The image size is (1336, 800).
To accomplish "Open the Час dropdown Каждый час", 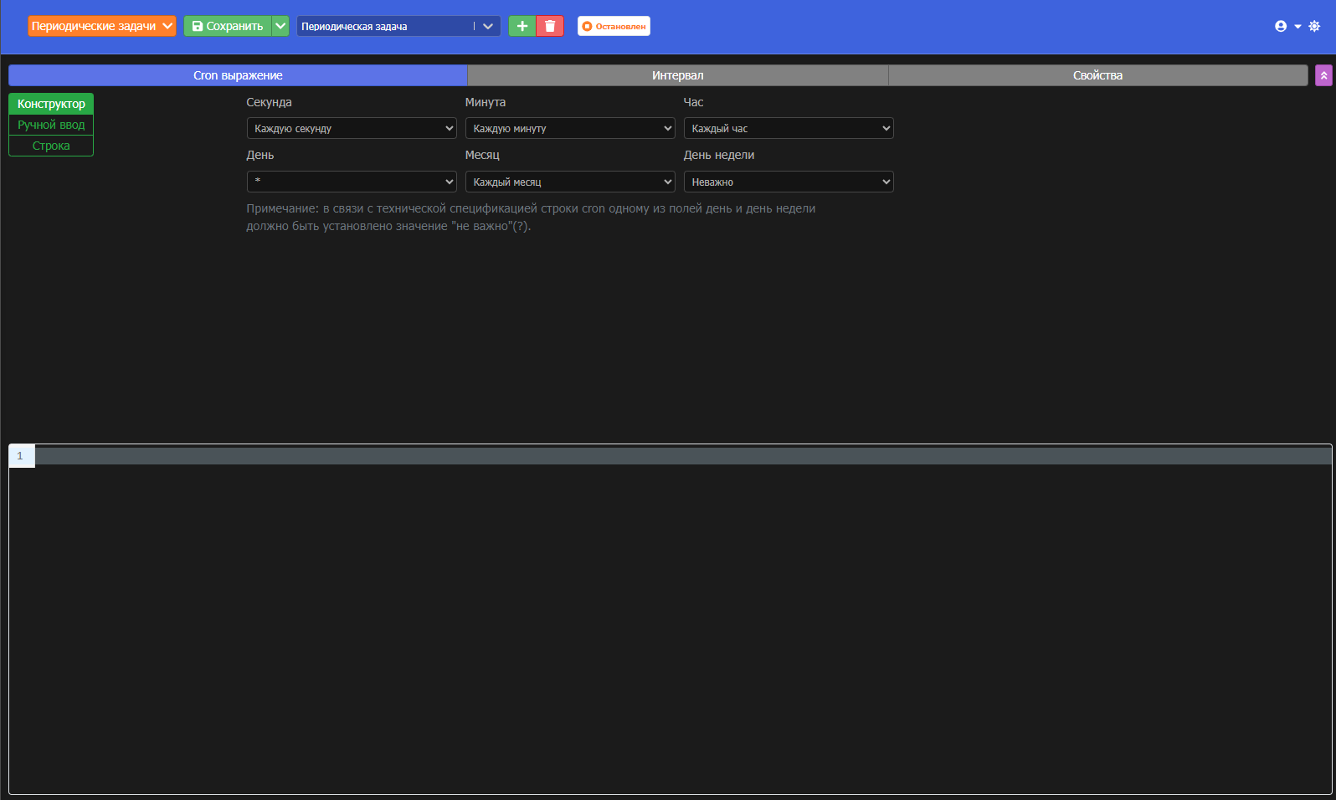I will point(789,128).
